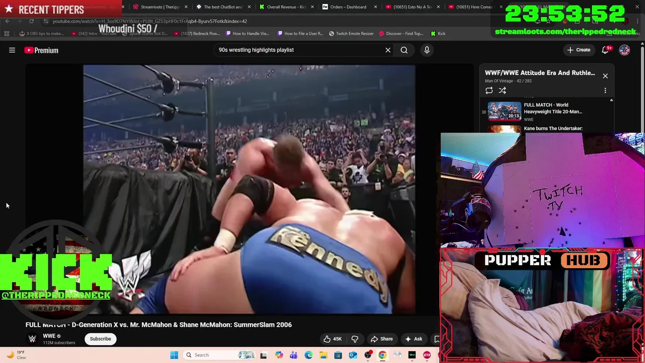Open the Kick bookmark
This screenshot has width=645, height=363.
tap(438, 33)
